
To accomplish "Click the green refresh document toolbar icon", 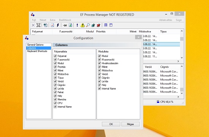I will coord(70,25).
